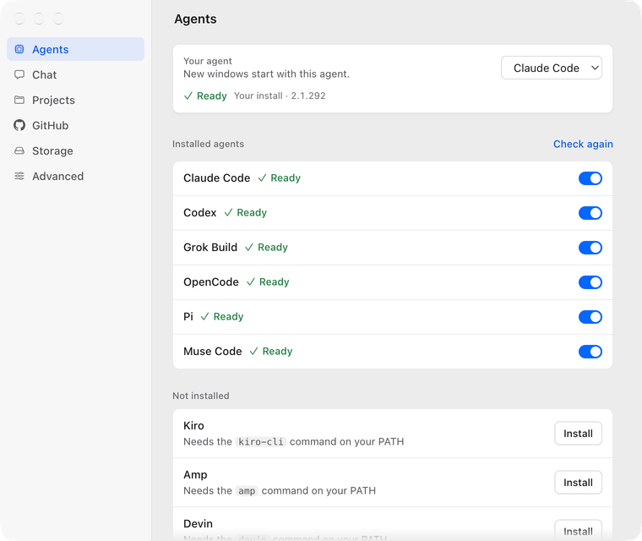642x541 pixels.
Task: Install the Kiro agent
Action: (578, 433)
